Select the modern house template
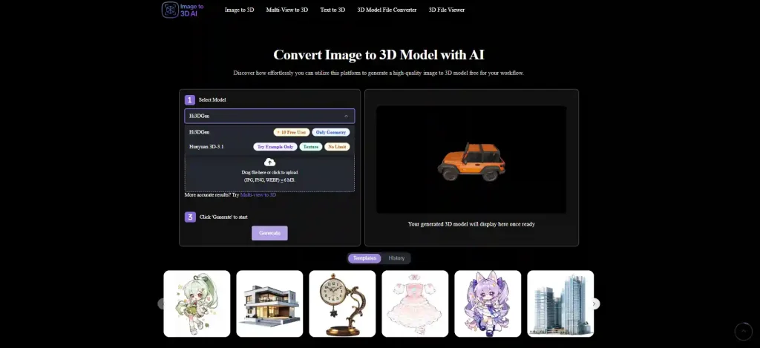760x348 pixels. click(x=269, y=303)
